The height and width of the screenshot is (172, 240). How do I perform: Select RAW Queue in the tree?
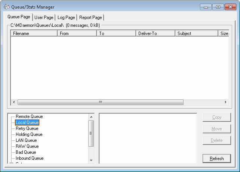point(27,146)
